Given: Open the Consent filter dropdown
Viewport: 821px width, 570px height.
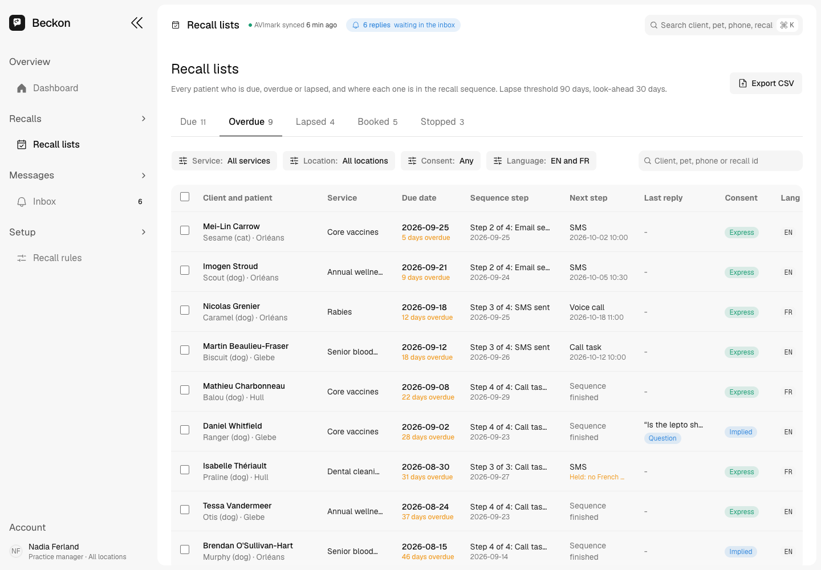Looking at the screenshot, I should 441,161.
